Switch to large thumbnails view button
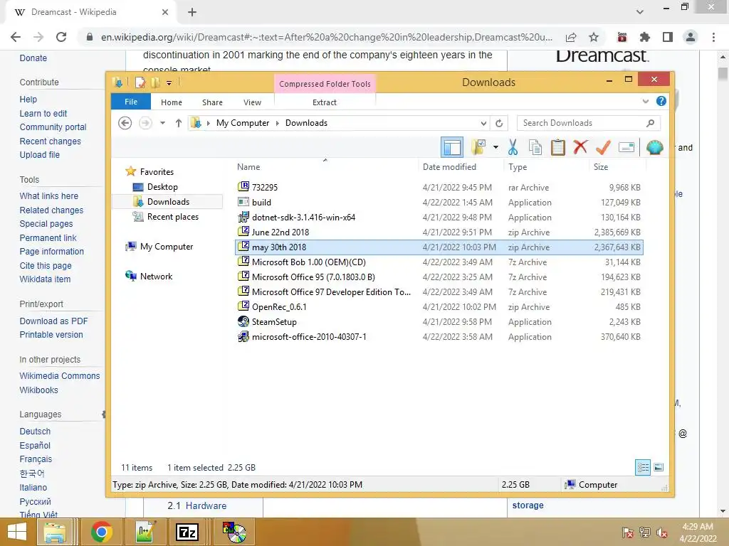 tap(659, 467)
